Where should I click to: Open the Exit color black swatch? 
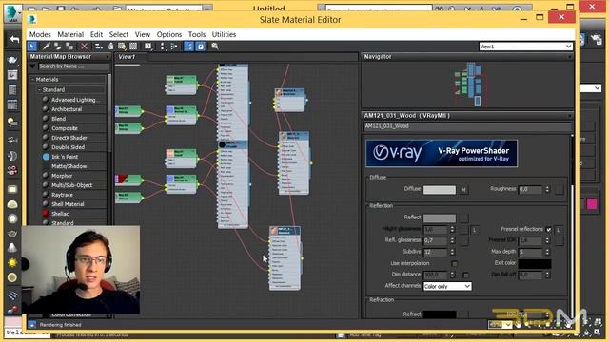[x=535, y=264]
